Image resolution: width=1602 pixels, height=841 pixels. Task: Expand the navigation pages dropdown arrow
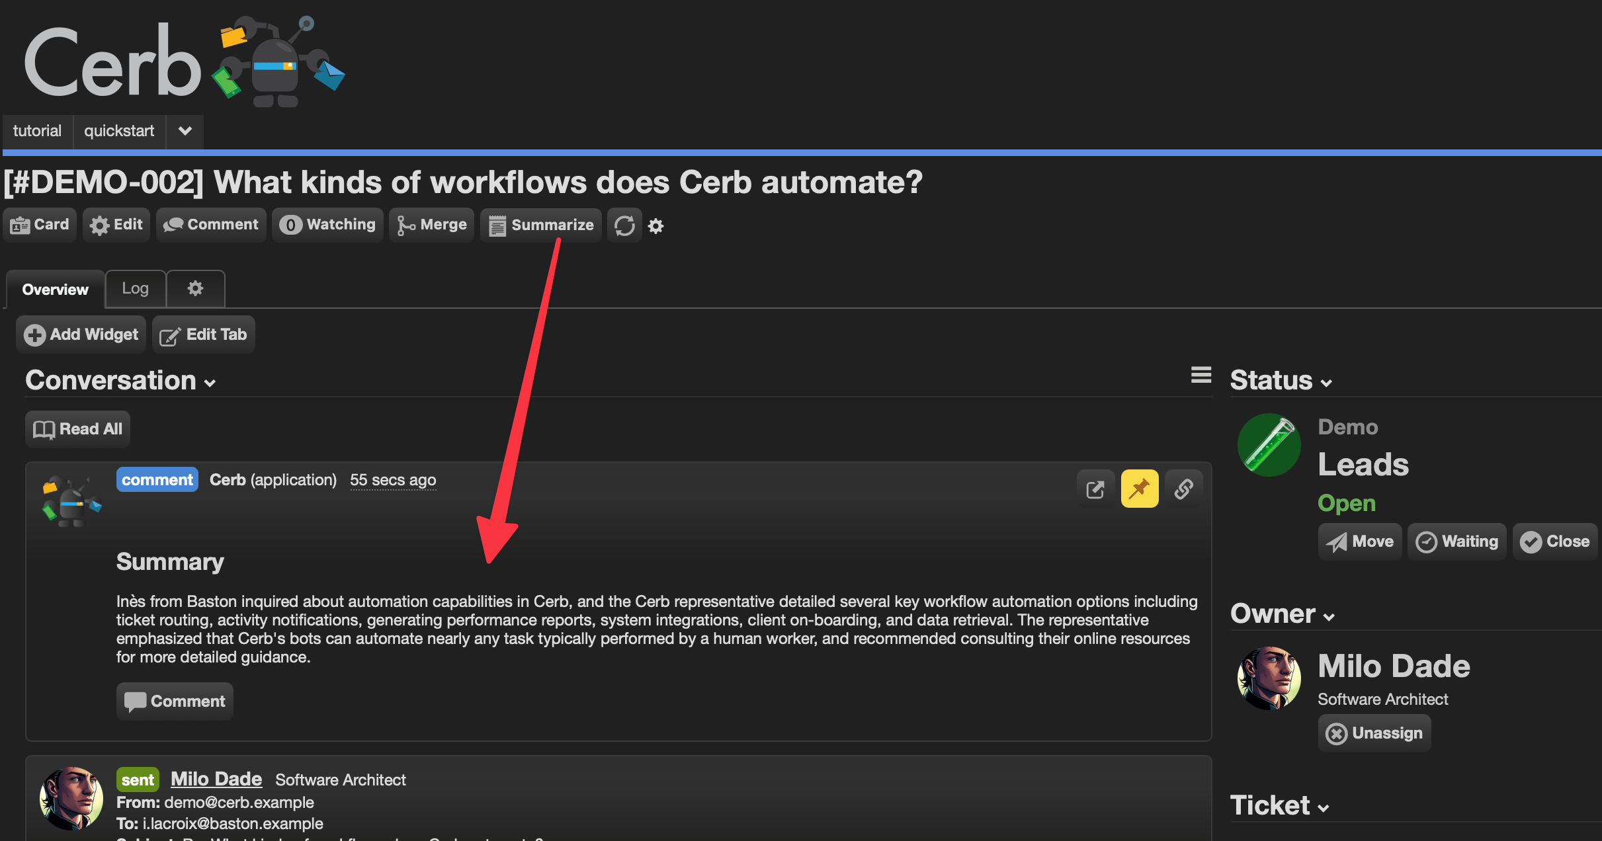coord(185,131)
